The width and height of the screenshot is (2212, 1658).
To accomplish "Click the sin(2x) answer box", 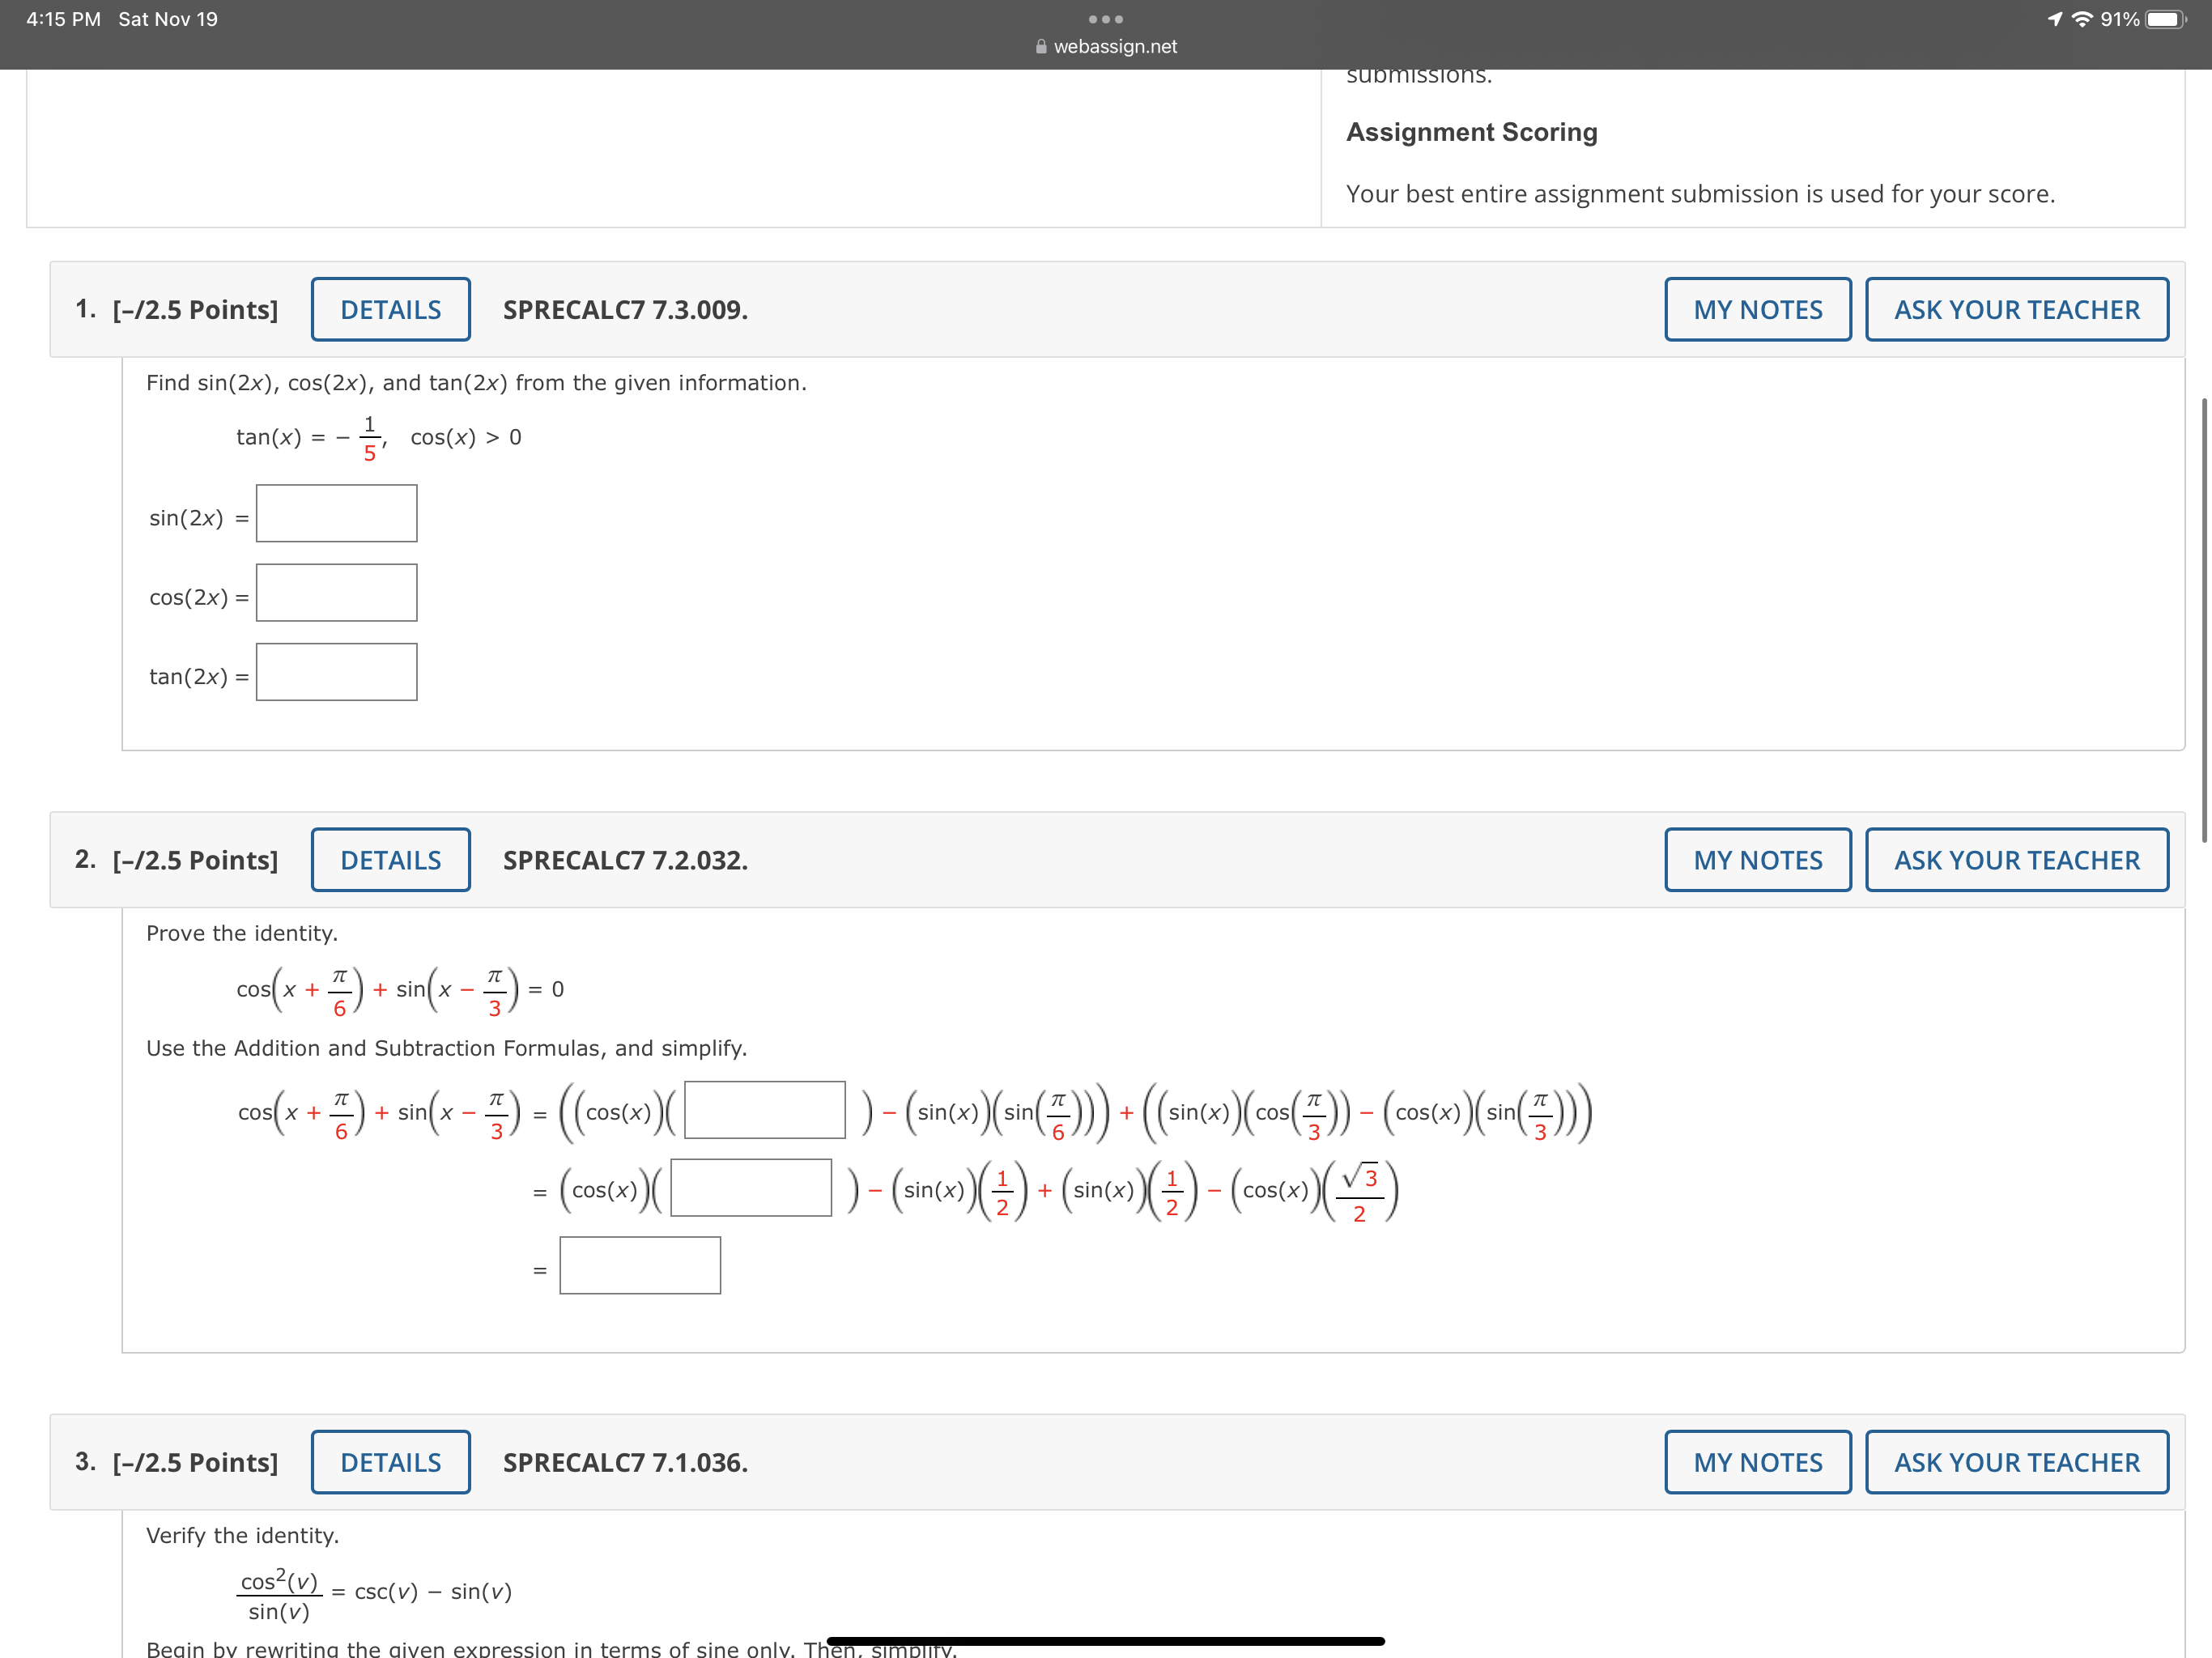I will (336, 513).
